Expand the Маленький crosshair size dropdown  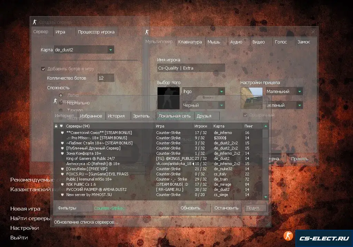[x=300, y=91]
